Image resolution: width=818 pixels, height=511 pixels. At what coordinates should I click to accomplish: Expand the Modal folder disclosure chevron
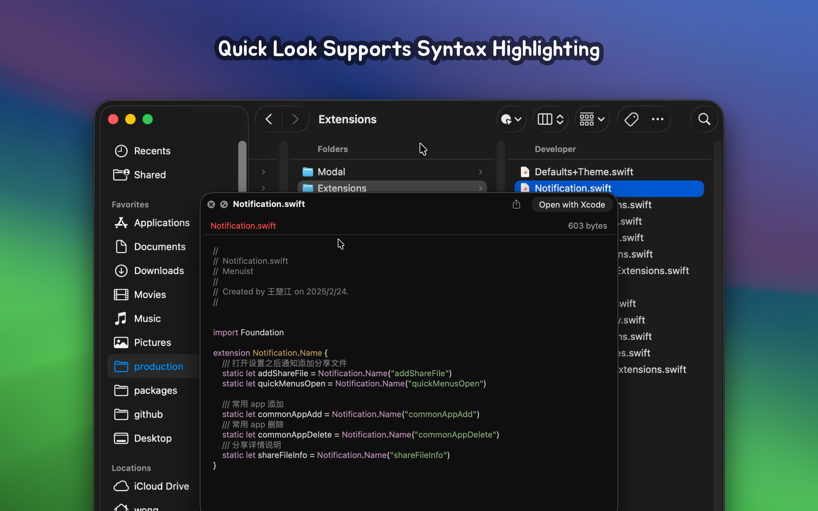[263, 172]
